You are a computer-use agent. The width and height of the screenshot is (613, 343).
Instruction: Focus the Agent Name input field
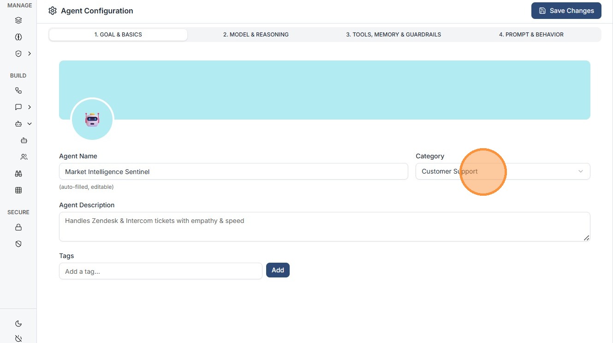(233, 171)
